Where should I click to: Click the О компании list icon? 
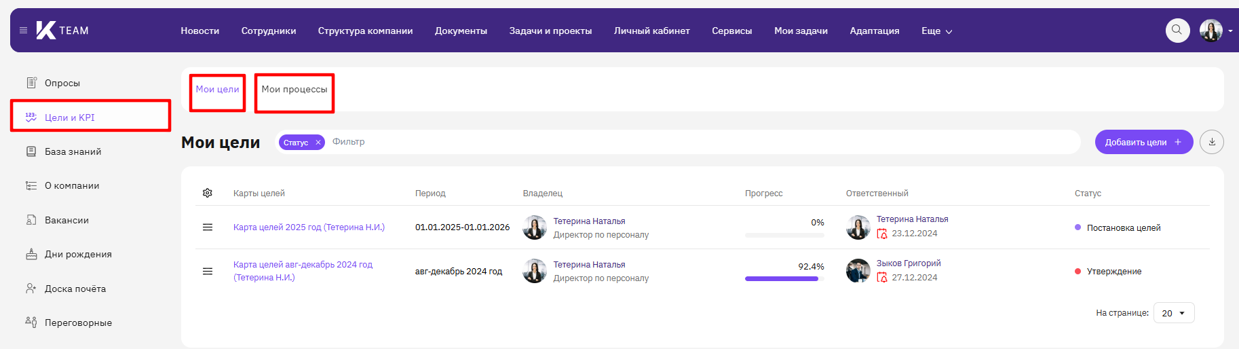tap(31, 185)
